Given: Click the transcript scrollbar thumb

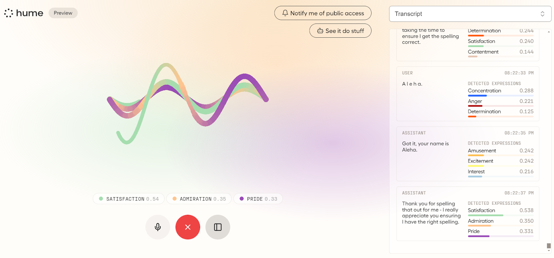Looking at the screenshot, I should pyautogui.click(x=549, y=246).
